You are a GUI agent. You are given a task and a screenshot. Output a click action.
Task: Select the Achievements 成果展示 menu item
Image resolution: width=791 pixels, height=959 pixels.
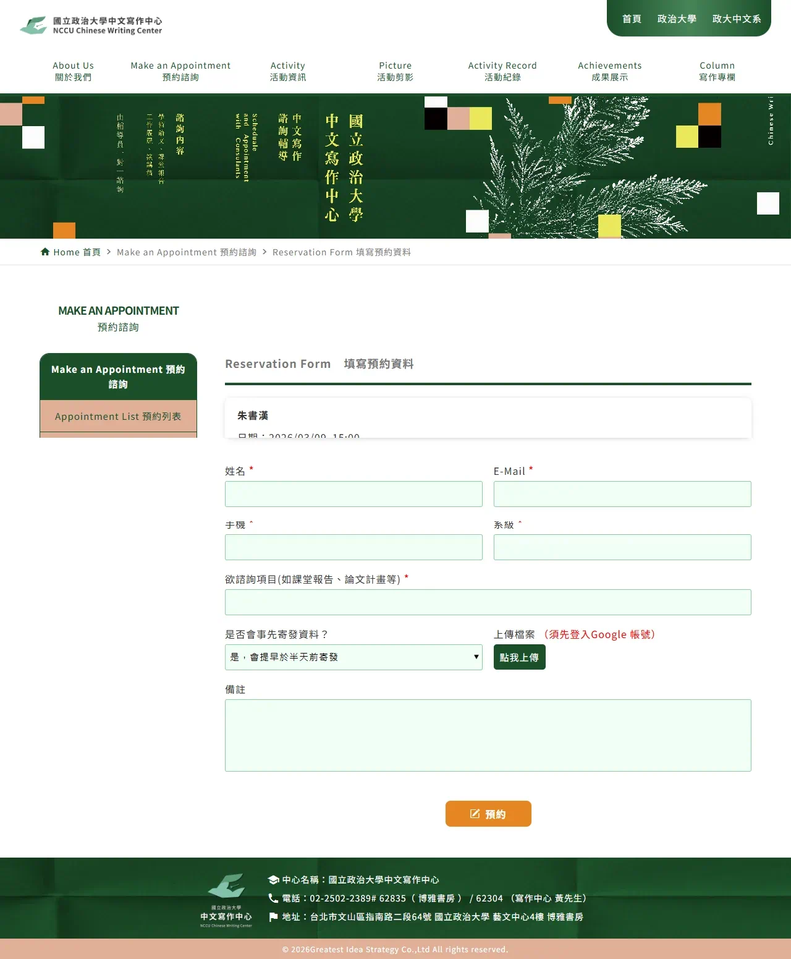(609, 71)
